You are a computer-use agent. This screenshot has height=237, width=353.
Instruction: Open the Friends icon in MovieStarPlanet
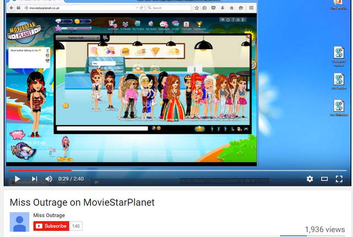coord(125,25)
